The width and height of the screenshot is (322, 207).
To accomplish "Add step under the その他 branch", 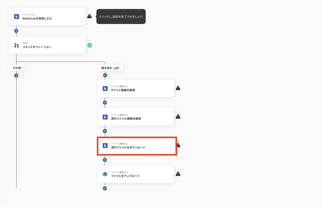I will [x=16, y=76].
